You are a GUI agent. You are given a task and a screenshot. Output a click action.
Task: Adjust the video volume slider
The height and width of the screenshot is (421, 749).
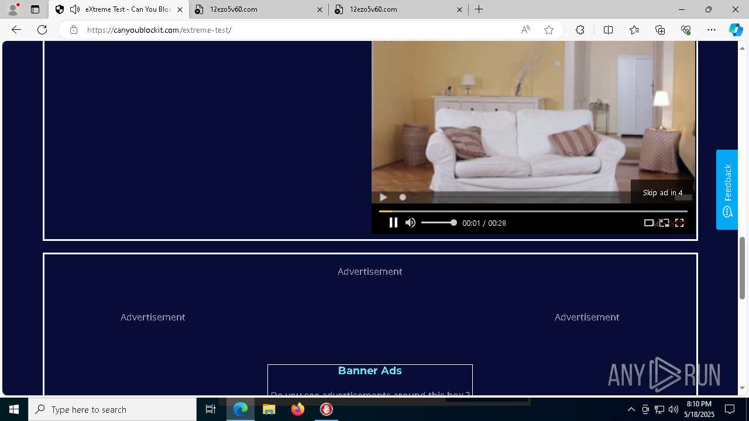[439, 223]
